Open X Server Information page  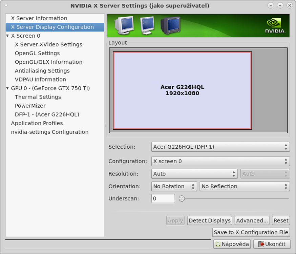(x=55, y=18)
